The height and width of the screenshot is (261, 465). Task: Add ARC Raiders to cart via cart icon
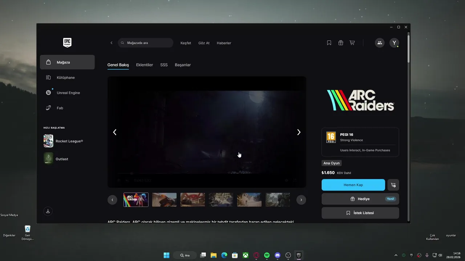click(x=393, y=185)
